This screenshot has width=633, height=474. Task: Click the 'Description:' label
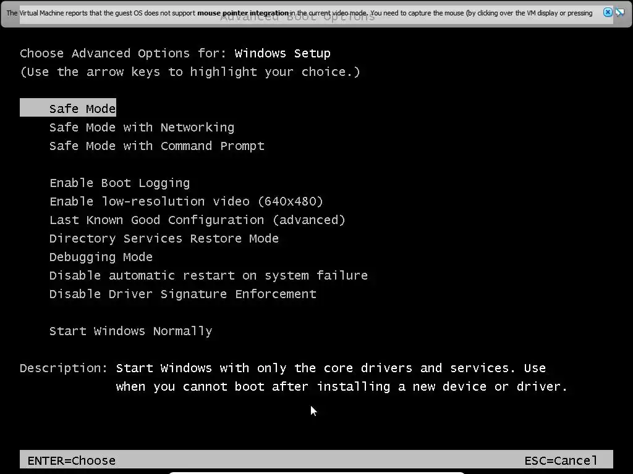point(64,368)
